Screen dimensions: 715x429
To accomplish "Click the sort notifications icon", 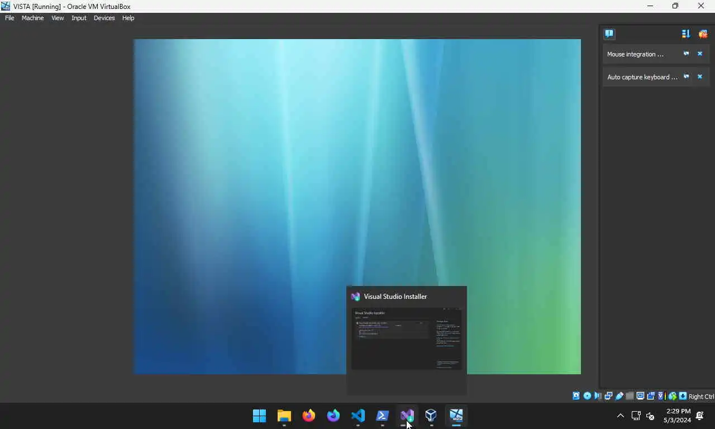I will pyautogui.click(x=686, y=34).
